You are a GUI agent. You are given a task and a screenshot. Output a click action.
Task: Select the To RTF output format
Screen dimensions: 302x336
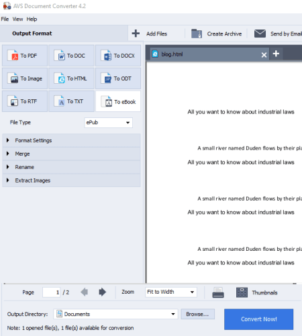click(x=25, y=101)
